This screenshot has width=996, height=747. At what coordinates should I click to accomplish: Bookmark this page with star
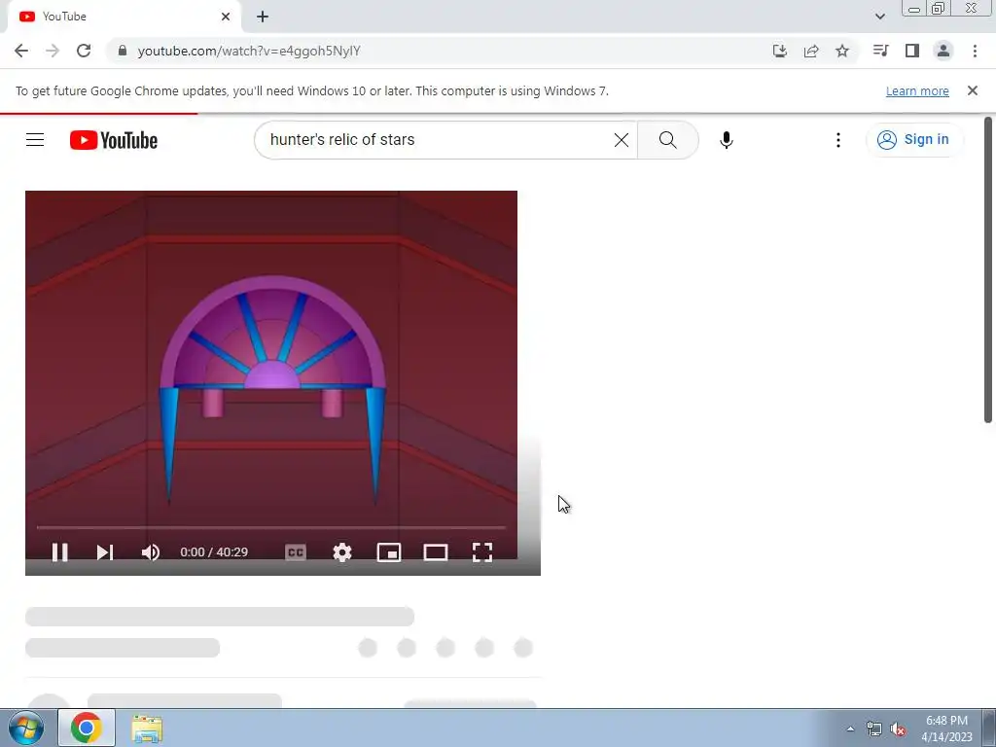(x=842, y=51)
